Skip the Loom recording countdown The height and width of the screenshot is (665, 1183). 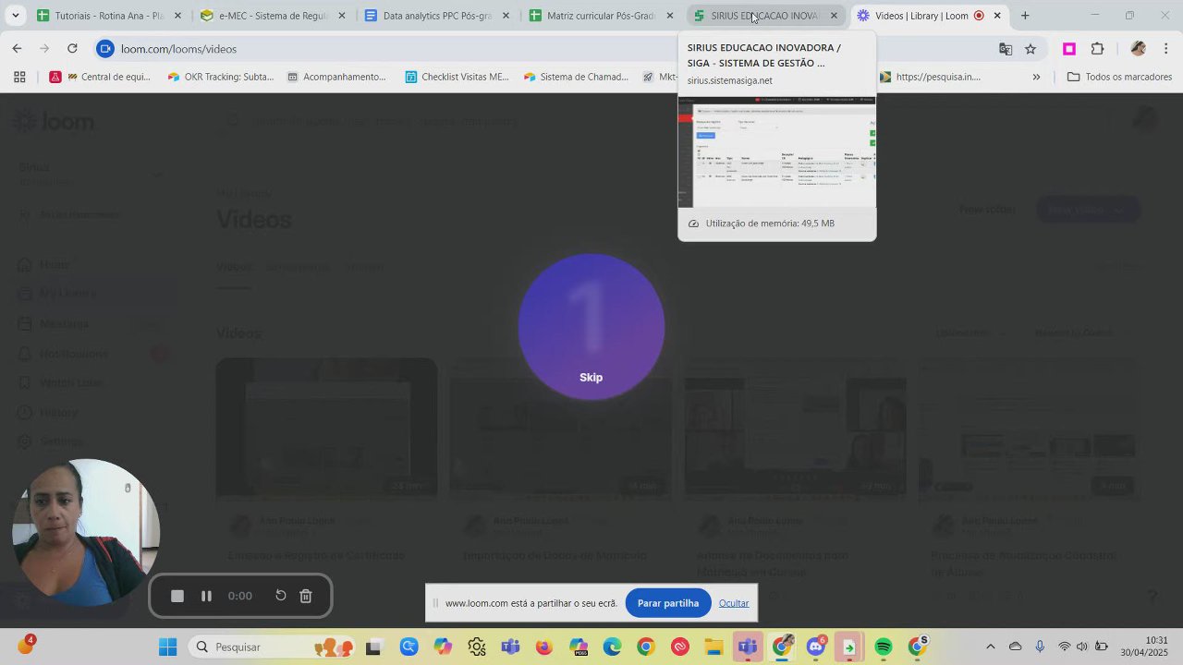(591, 377)
